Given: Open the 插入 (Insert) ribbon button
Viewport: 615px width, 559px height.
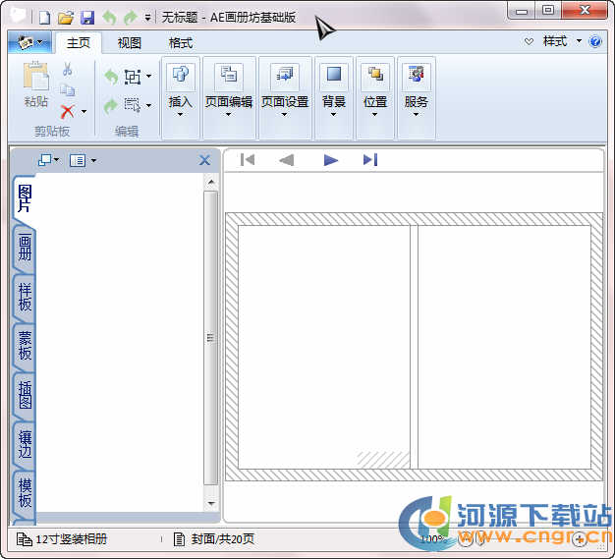Looking at the screenshot, I should tap(180, 88).
